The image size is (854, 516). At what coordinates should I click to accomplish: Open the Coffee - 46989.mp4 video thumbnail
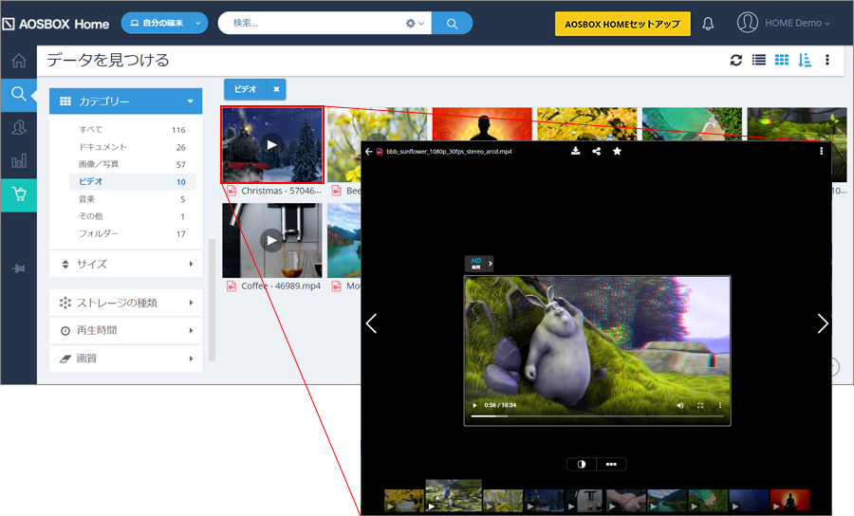coord(271,240)
